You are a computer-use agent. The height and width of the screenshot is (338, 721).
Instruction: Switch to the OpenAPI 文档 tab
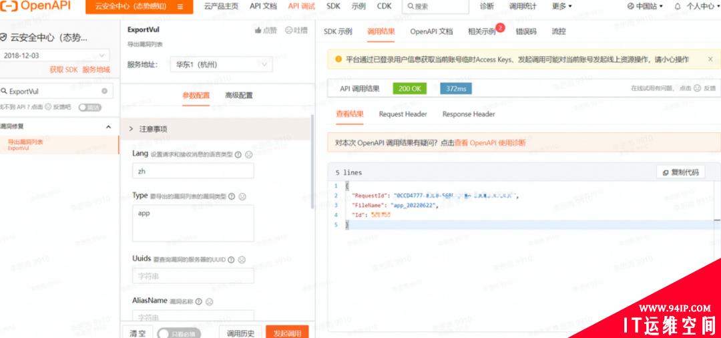pyautogui.click(x=431, y=31)
